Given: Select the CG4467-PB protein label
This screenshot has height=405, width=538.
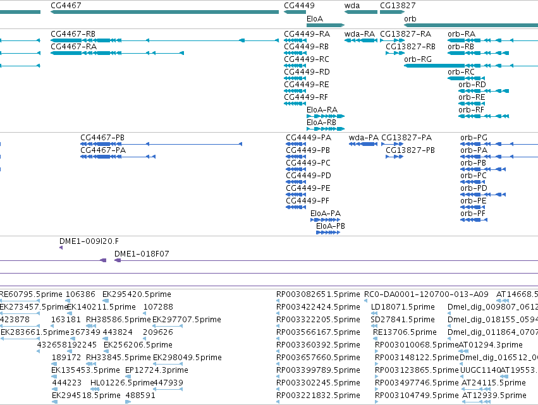Looking at the screenshot, I should click(102, 138).
